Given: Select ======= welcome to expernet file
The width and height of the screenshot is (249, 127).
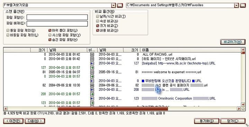Looking at the screenshot, I should [x=171, y=72].
